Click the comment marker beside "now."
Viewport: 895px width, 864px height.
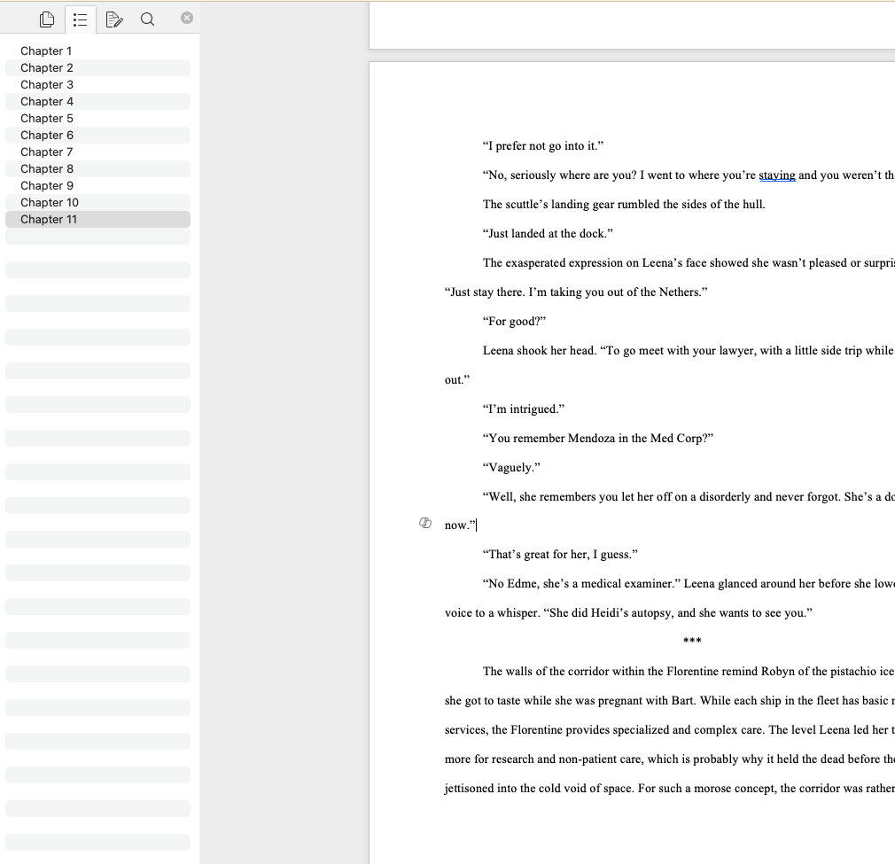click(425, 524)
